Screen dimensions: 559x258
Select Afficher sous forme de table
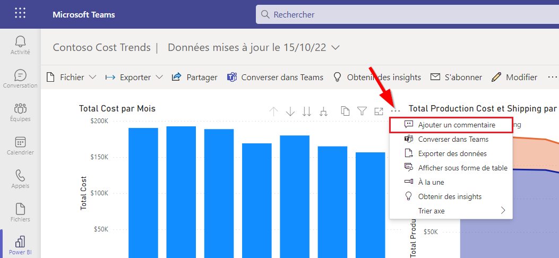(x=451, y=168)
